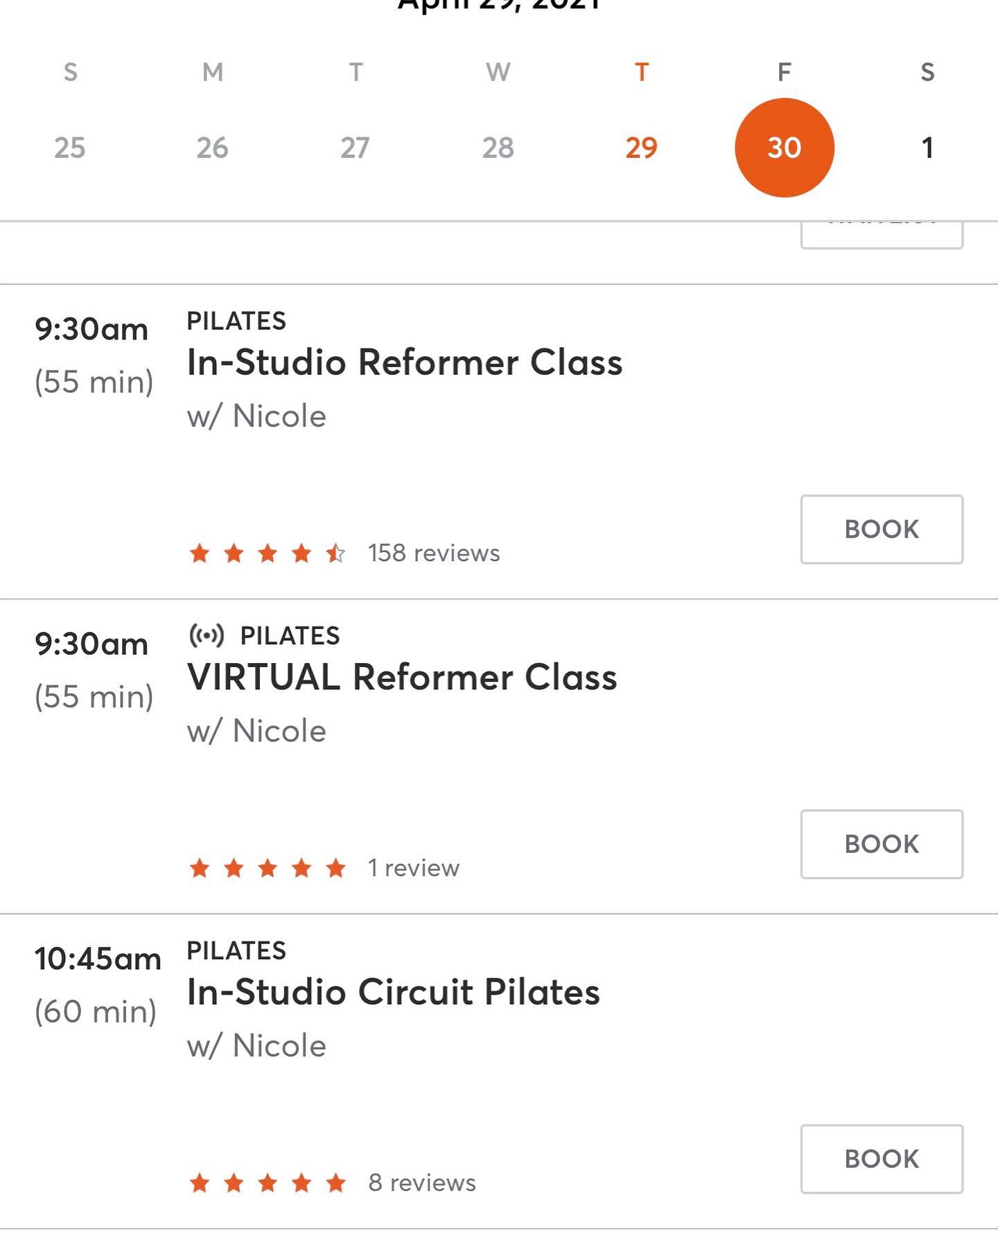Select the highlighted Friday 30 date
The height and width of the screenshot is (1247, 998).
coord(784,148)
